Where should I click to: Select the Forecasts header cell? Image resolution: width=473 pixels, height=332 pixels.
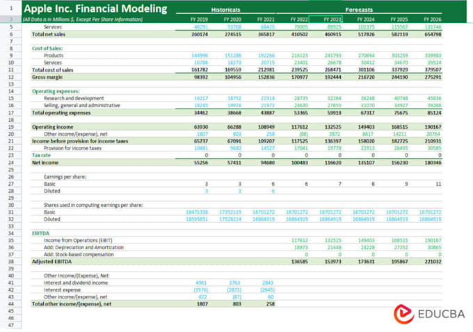[x=359, y=10]
